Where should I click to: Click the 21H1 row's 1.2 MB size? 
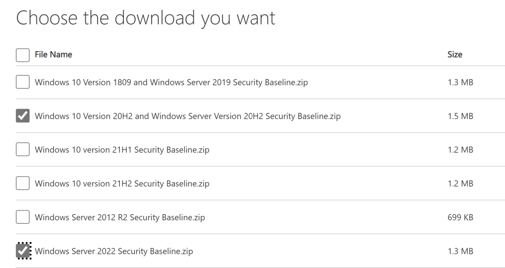pos(460,150)
